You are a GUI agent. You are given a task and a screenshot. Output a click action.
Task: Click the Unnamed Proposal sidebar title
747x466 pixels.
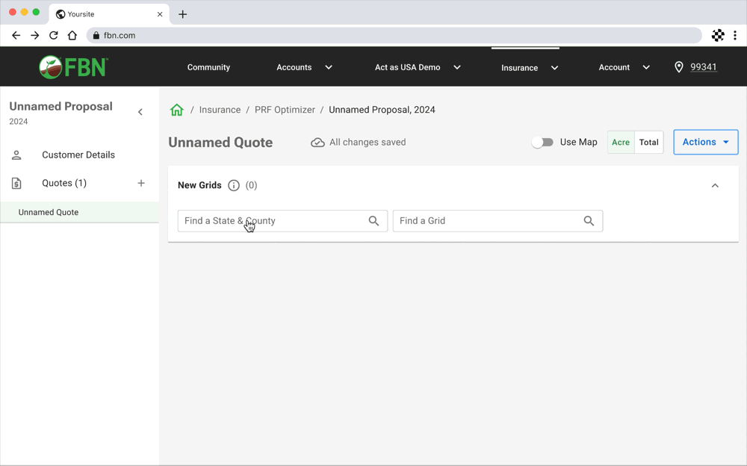click(x=61, y=106)
